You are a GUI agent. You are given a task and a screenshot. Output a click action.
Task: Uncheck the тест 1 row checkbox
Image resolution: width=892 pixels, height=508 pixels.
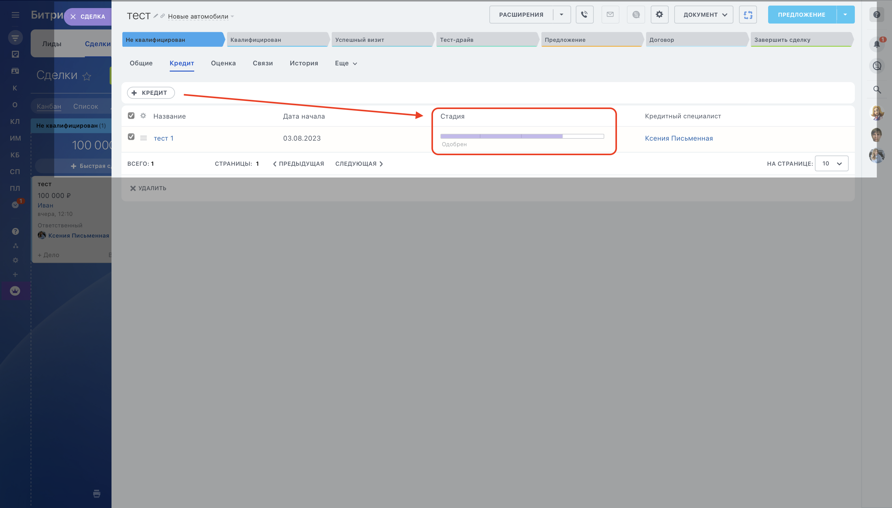pyautogui.click(x=131, y=137)
